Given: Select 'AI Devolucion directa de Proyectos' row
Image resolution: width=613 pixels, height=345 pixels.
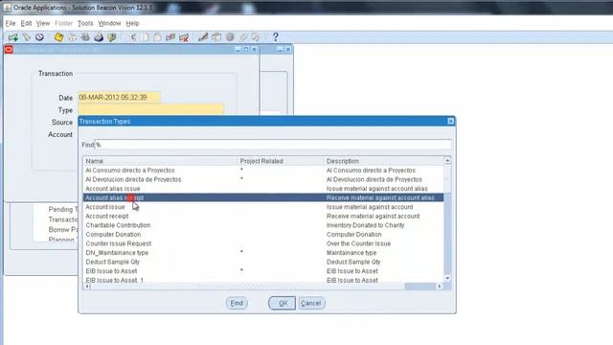Looking at the screenshot, I should (263, 179).
